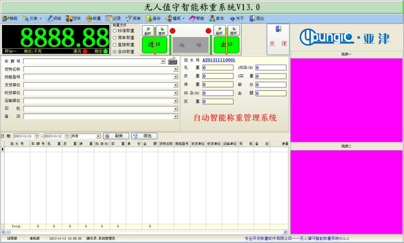Viewport: 404px width, 243px height.
Task: Click the horizontal scrollbar left arrow
Action: [x=3, y=232]
